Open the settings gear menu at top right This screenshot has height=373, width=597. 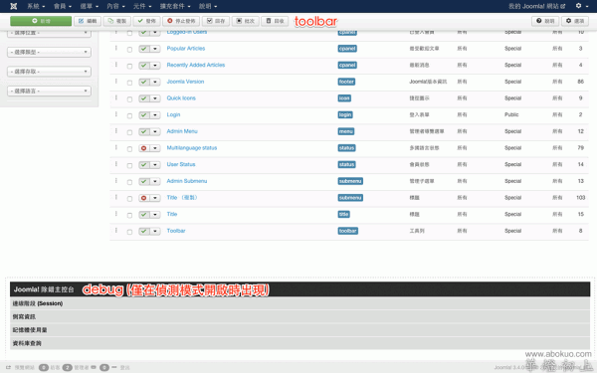582,6
